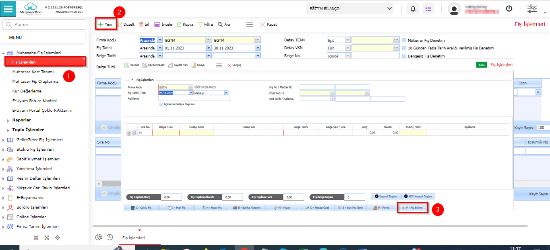550x250 pixels.
Task: Open the history clock icon in the bottom bar
Action: point(110,237)
